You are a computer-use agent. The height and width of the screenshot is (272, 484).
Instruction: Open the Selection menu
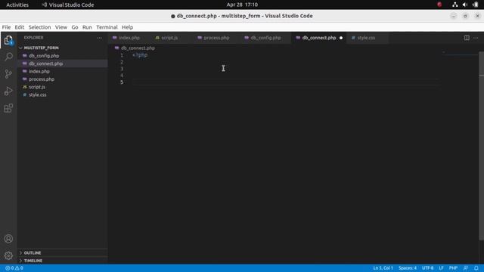coord(39,27)
